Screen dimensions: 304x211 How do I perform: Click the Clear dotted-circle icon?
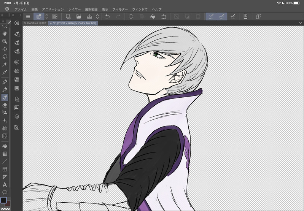tap(131, 16)
